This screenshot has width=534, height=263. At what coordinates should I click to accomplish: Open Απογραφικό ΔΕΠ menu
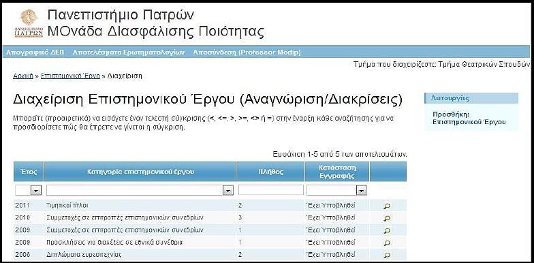35,52
